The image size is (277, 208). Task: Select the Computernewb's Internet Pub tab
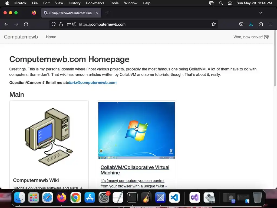71,13
